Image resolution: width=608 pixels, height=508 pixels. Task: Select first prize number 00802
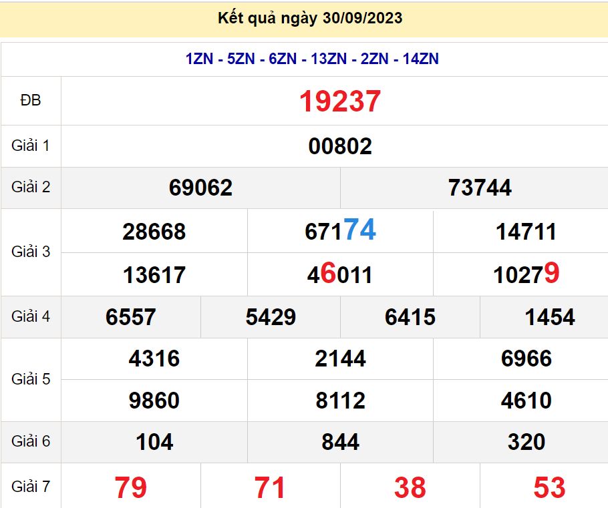(x=340, y=146)
